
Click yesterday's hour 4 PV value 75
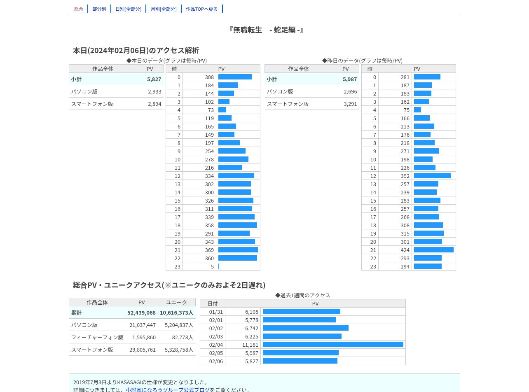tap(407, 110)
